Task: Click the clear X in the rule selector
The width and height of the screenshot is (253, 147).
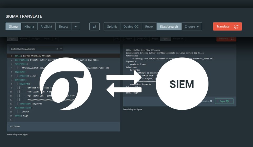Action: pos(57,49)
